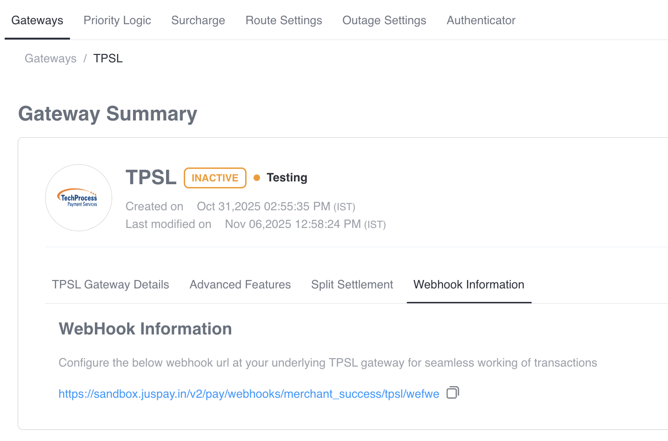
Task: Click the created timestamp Oct 31,2025 02:55:35 PM
Action: click(x=276, y=207)
